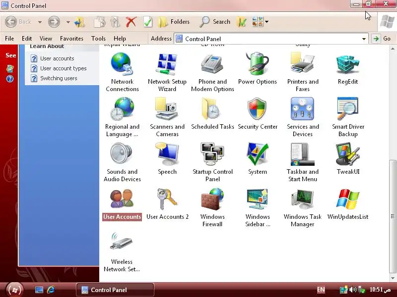
Task: Click the volume speaker tray icon
Action: tap(353, 290)
